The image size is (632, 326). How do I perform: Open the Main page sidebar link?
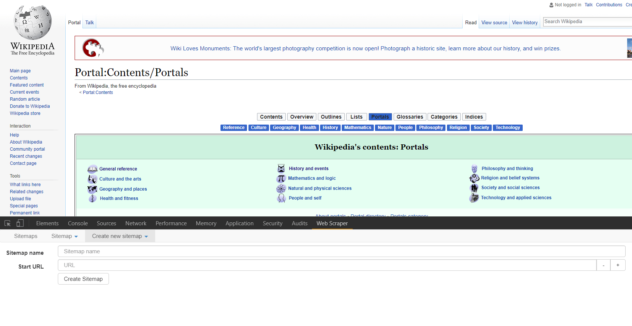[20, 71]
